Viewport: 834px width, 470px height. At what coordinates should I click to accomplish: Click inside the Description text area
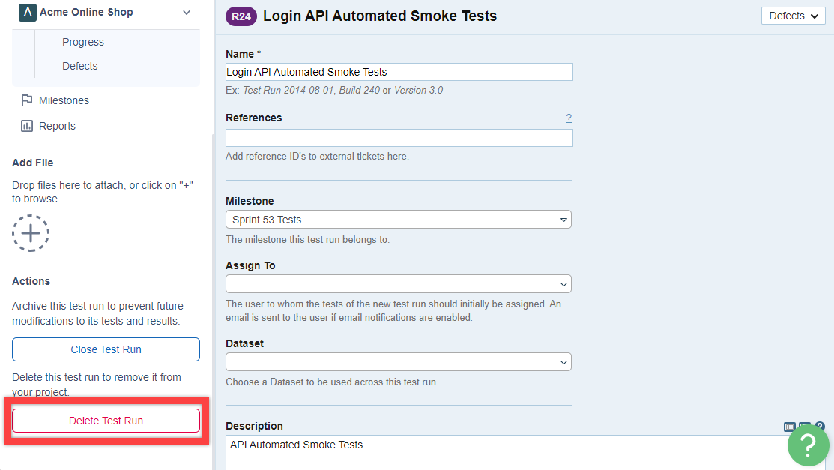coord(502,454)
